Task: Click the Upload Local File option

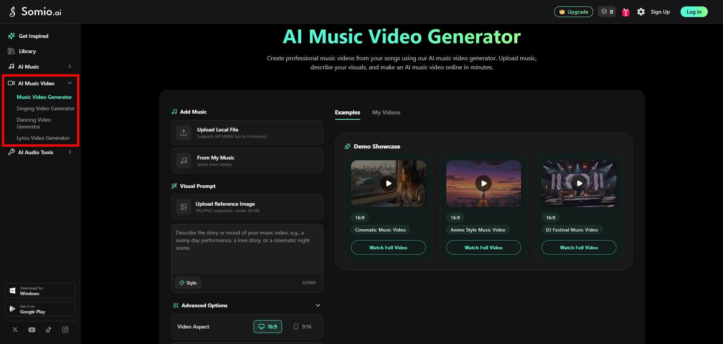Action: tap(247, 133)
